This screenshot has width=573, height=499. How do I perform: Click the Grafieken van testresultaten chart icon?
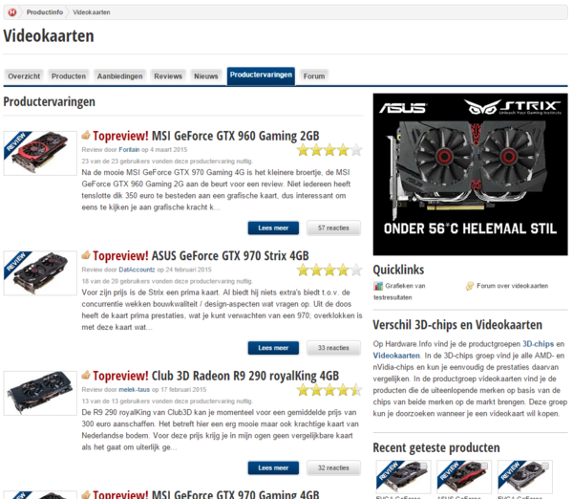pyautogui.click(x=378, y=286)
